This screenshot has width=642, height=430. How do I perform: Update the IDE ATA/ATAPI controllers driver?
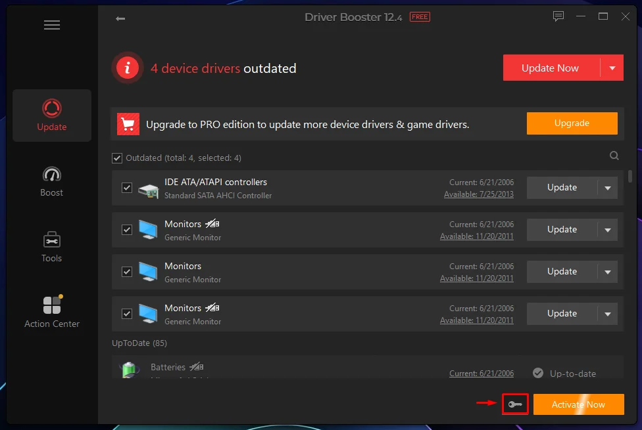pos(562,188)
